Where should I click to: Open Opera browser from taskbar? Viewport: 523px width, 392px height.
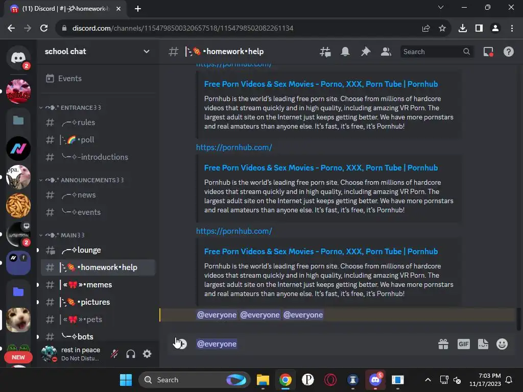330,380
